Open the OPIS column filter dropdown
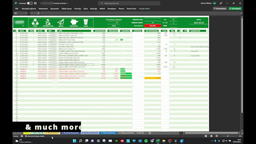 tap(92, 31)
